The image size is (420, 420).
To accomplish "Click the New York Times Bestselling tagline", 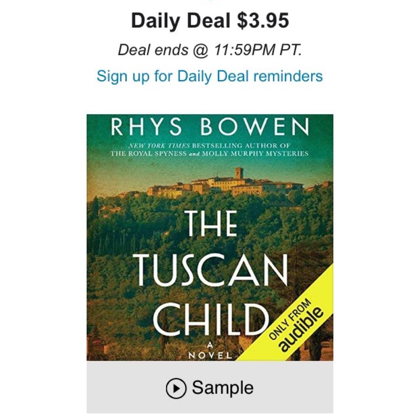I will [x=210, y=146].
